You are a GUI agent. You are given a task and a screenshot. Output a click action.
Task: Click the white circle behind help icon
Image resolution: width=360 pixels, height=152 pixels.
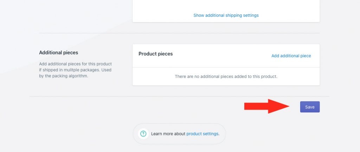coord(143,134)
